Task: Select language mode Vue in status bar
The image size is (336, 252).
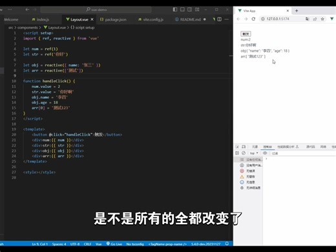Action: pos(98,244)
